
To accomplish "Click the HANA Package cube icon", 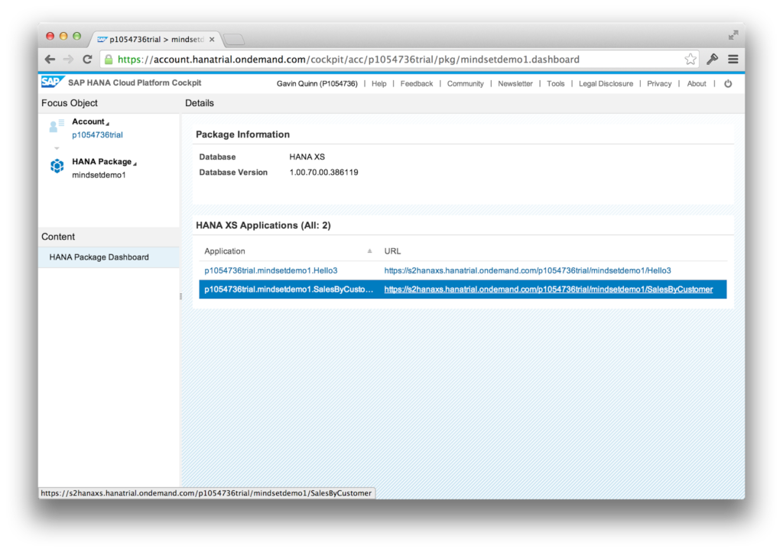I will pyautogui.click(x=57, y=166).
